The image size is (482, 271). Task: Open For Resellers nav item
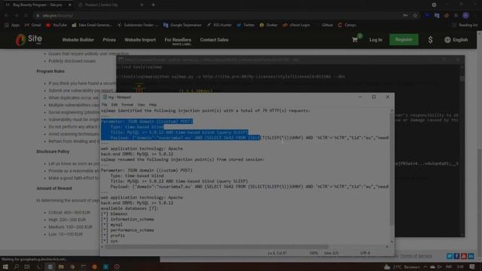pyautogui.click(x=178, y=40)
